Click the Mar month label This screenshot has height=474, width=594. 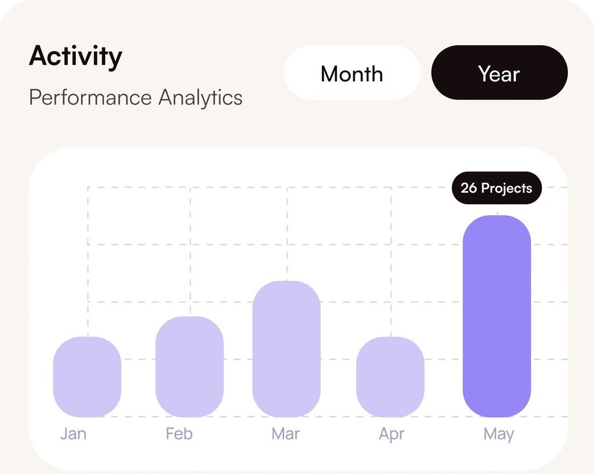click(x=285, y=434)
